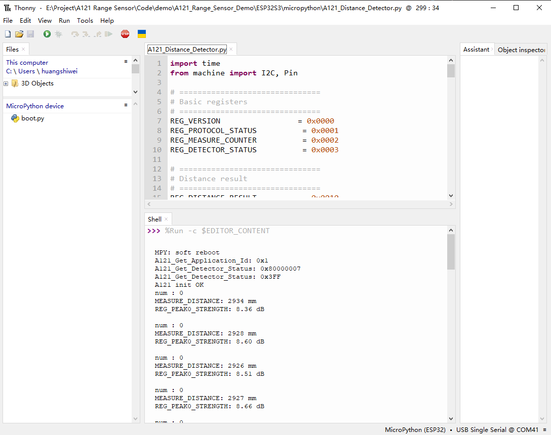Run current script with green play button

pos(47,34)
